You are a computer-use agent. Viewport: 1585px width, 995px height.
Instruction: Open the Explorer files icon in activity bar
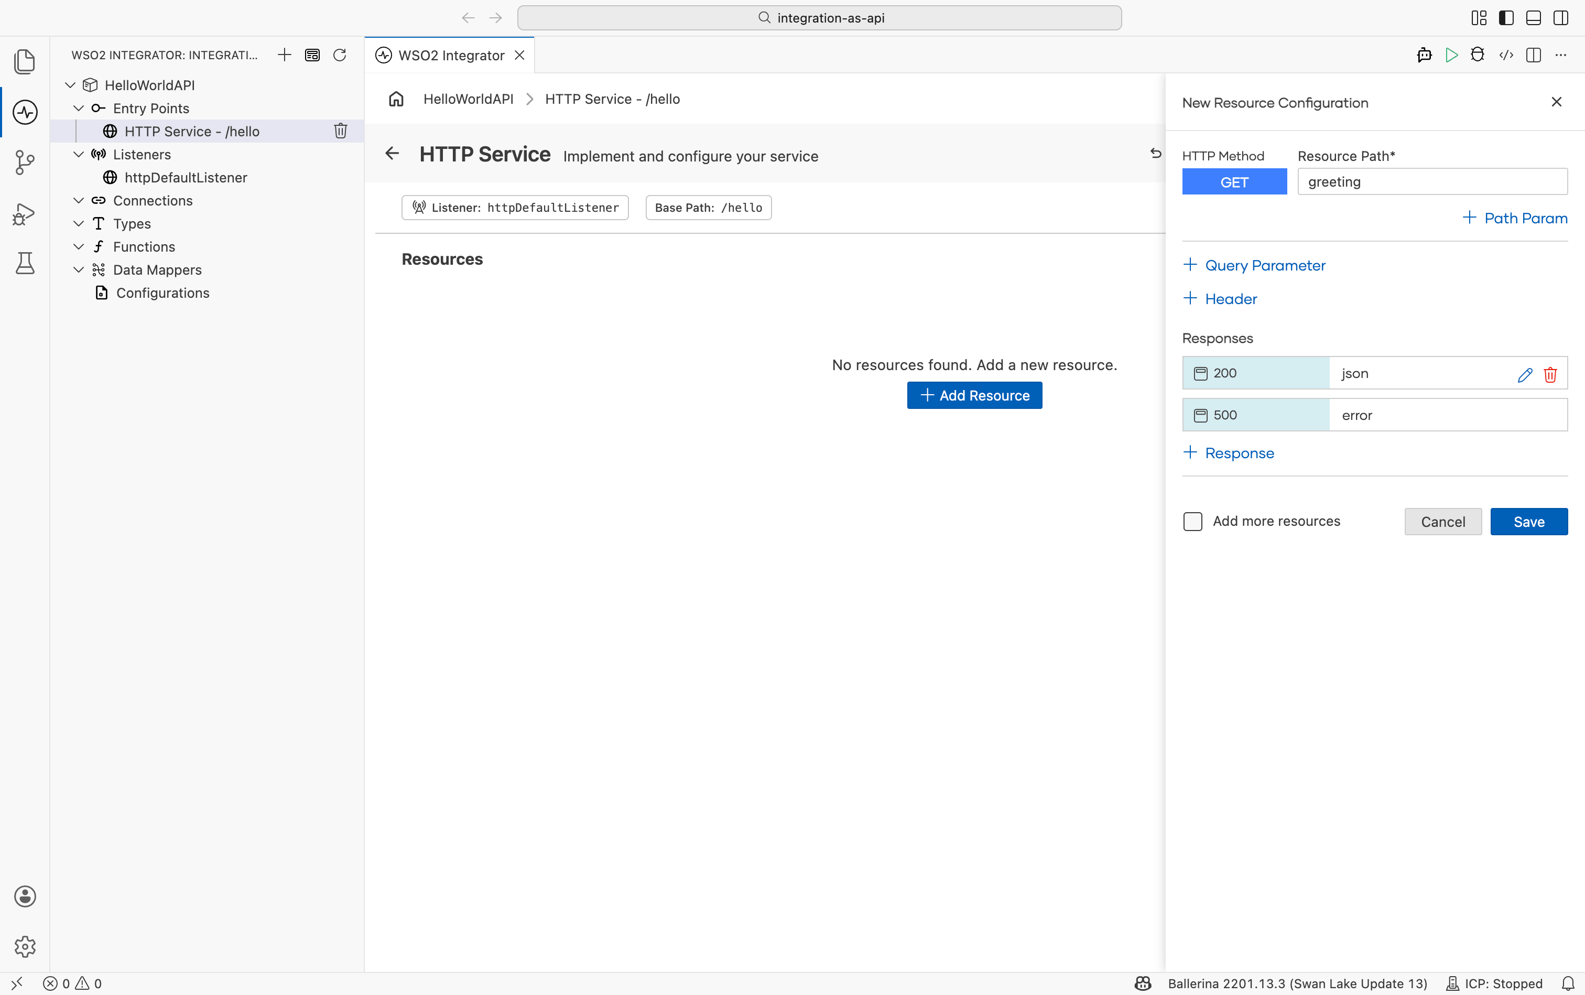24,62
